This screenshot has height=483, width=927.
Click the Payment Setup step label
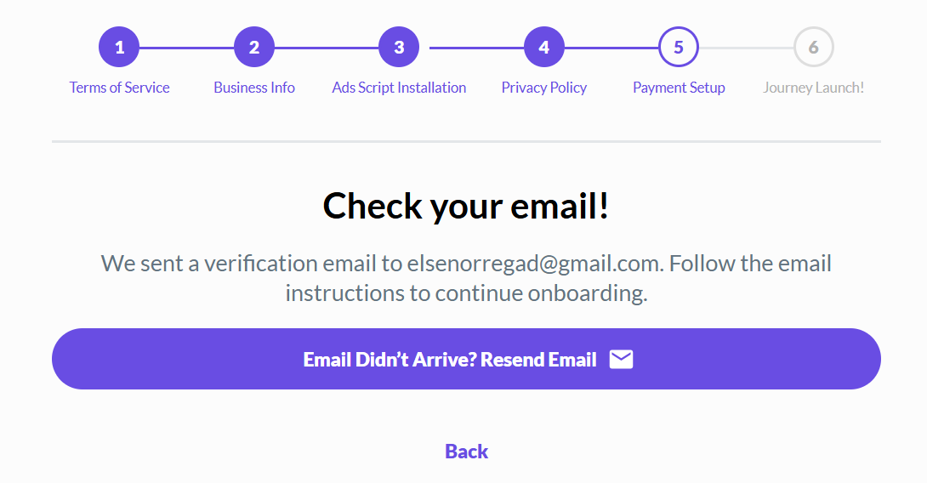[x=679, y=88]
